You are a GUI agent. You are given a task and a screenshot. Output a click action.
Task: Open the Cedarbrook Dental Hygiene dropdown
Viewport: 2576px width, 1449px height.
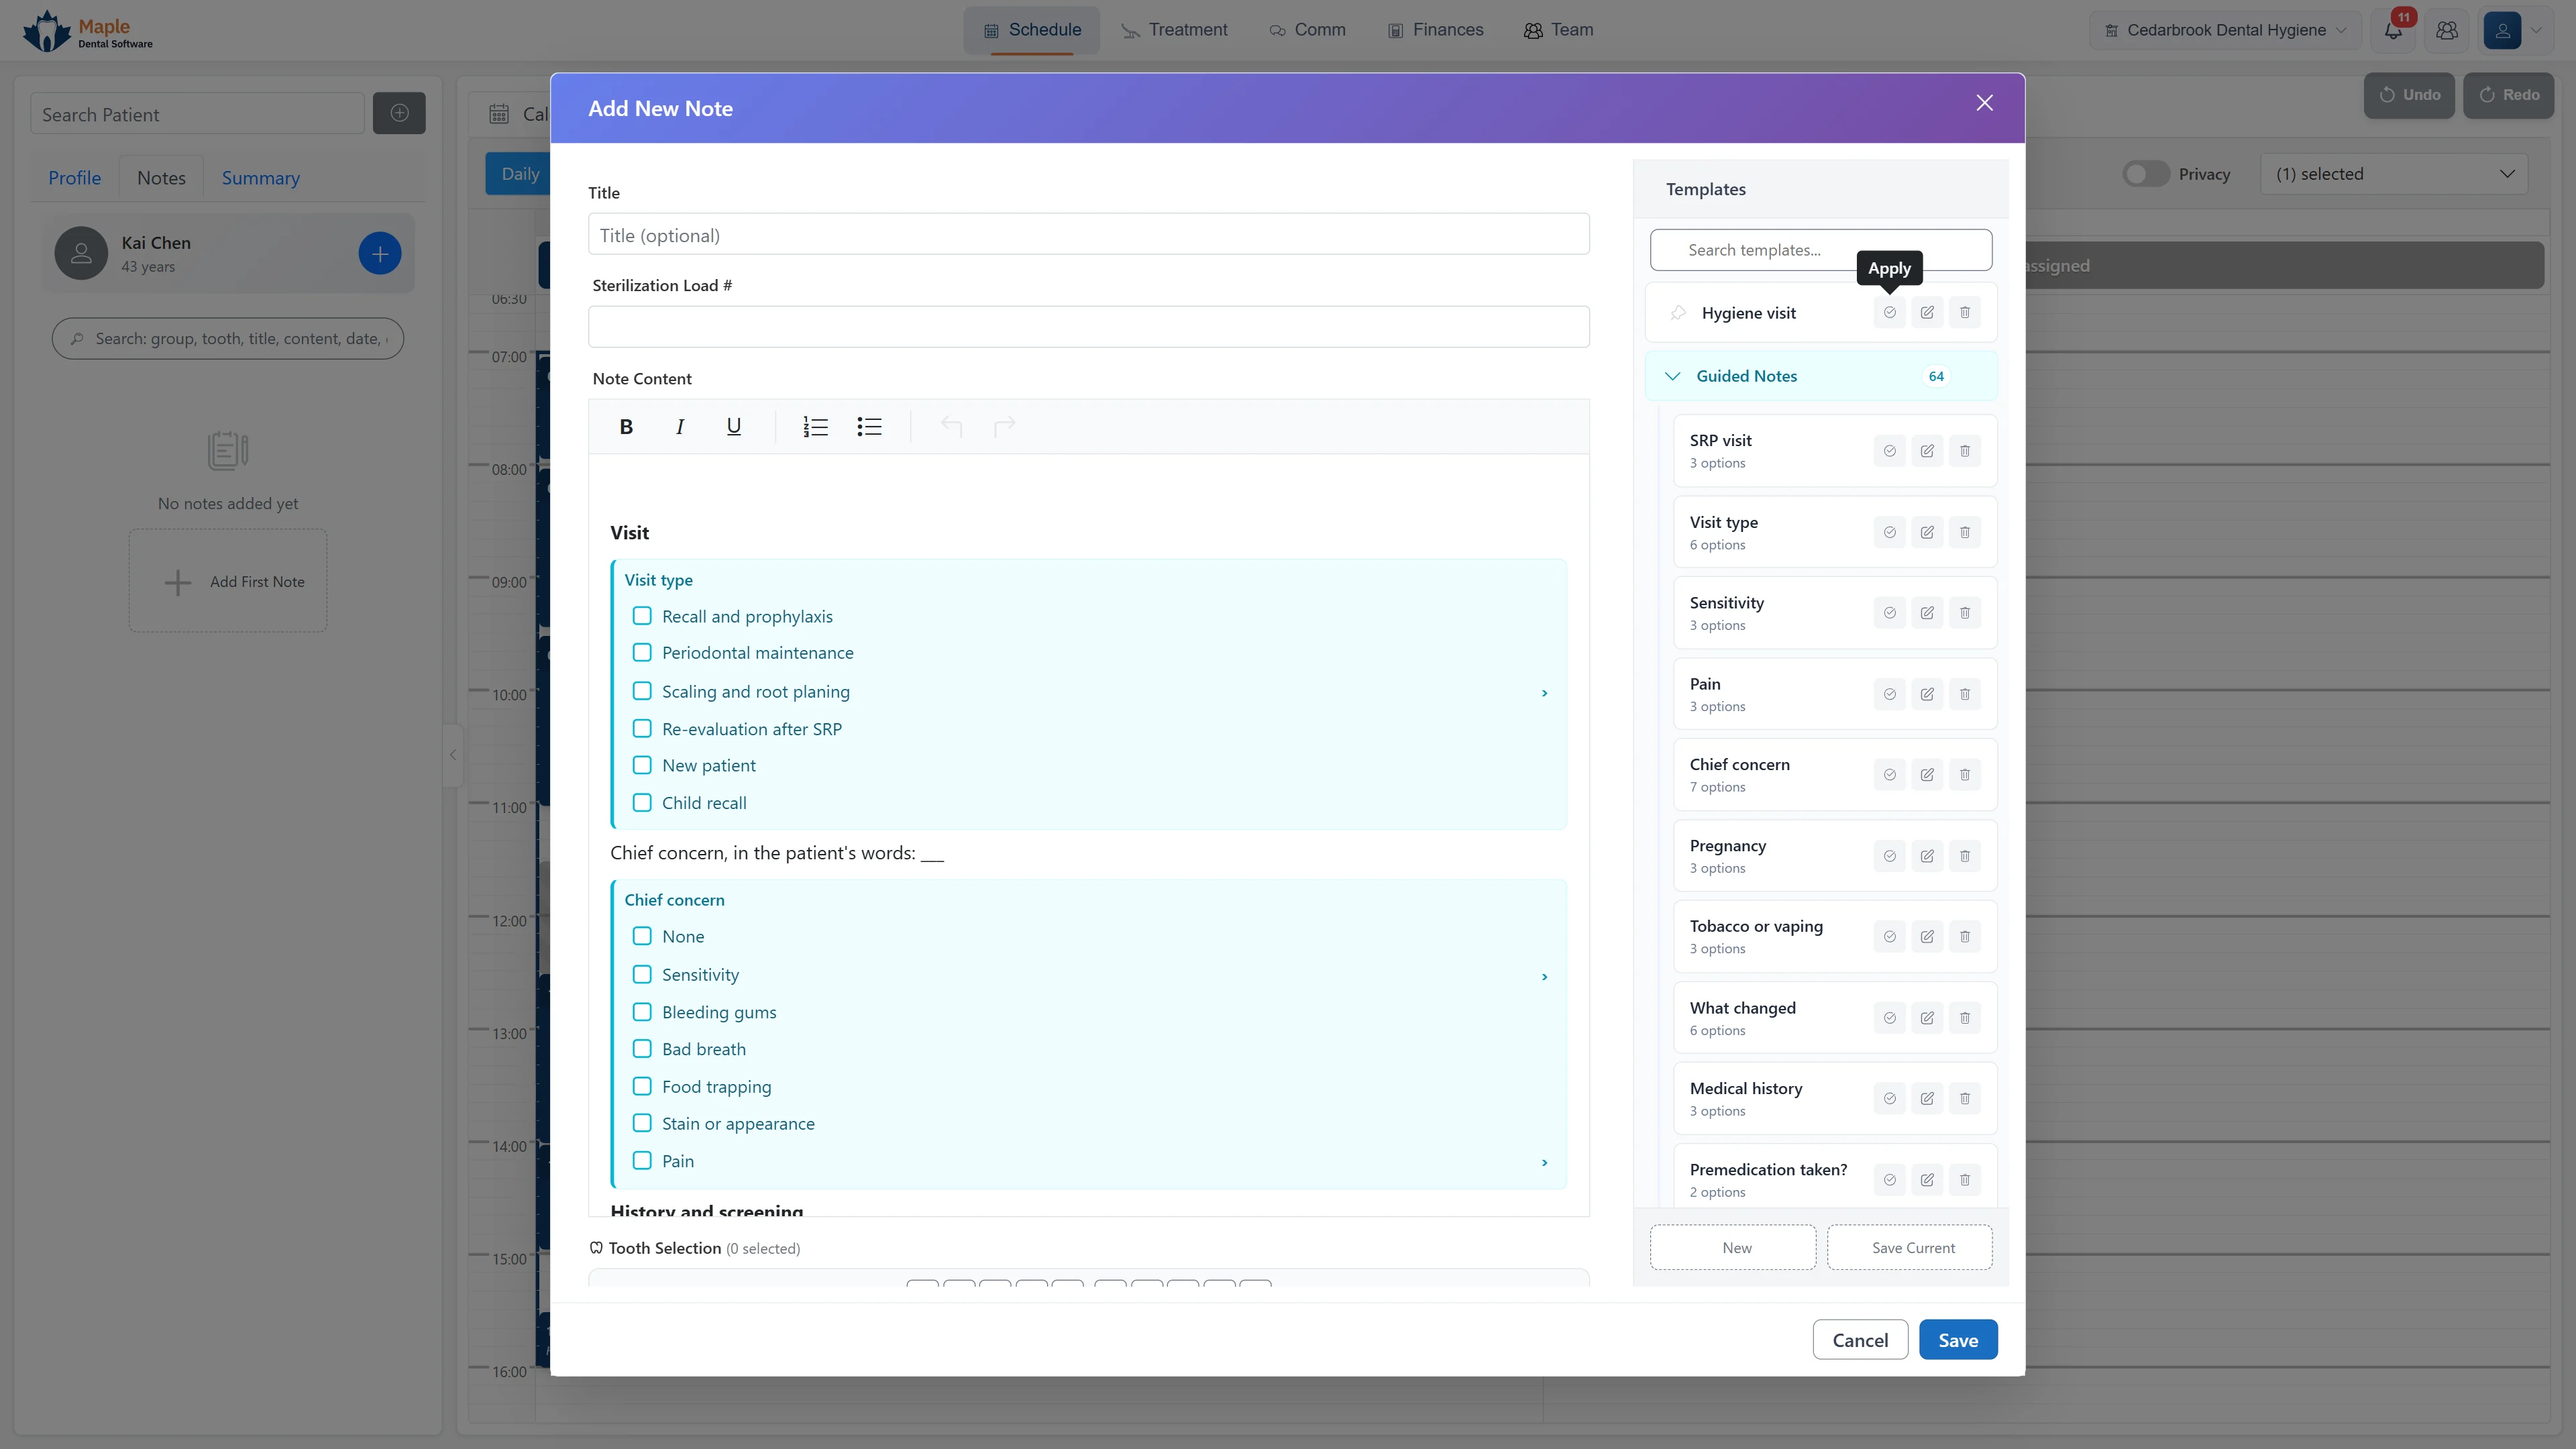pos(2225,30)
